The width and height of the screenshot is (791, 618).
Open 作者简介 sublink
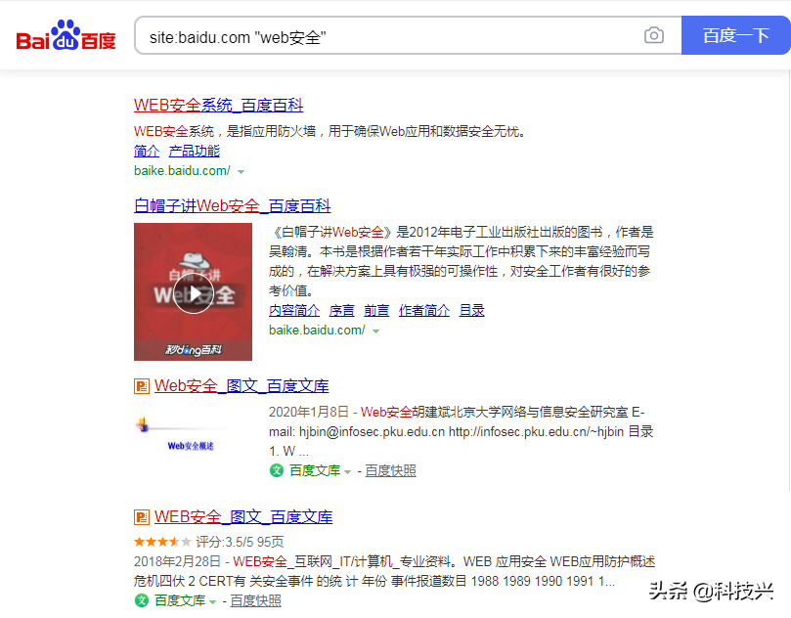coord(424,310)
